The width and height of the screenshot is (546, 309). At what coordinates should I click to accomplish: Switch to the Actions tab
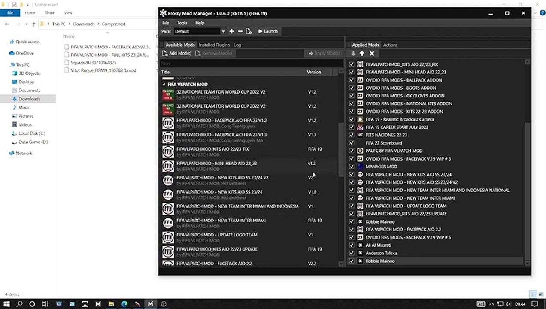click(390, 45)
